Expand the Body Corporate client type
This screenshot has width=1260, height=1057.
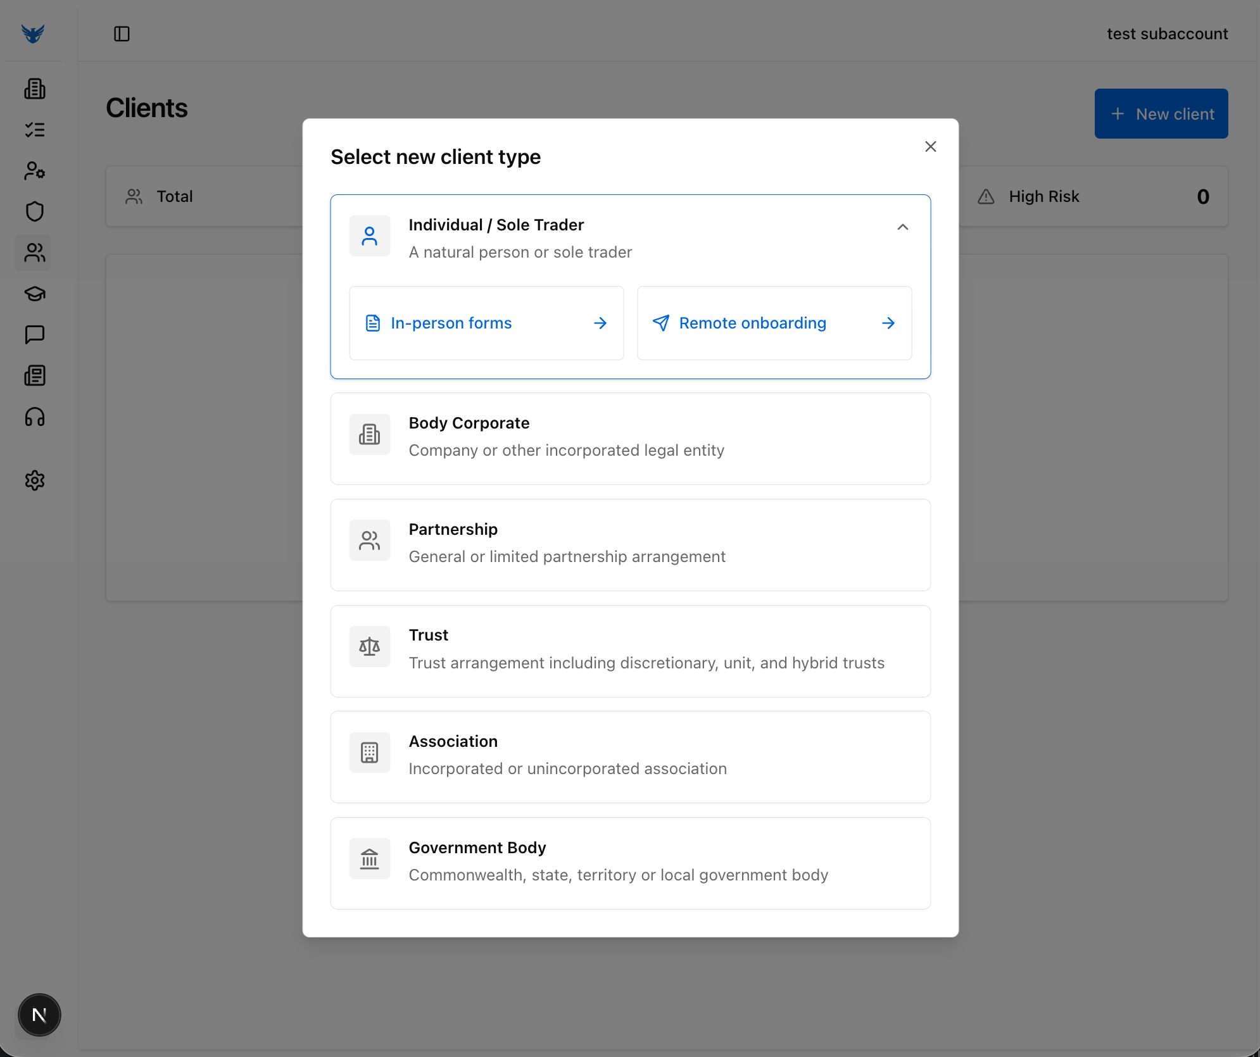630,439
